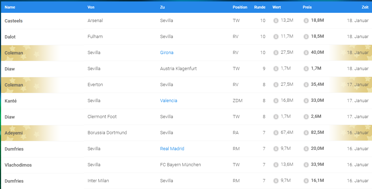
Task: Click the coin icon next to Vlachodimos' 13,6M value
Action: pos(276,165)
